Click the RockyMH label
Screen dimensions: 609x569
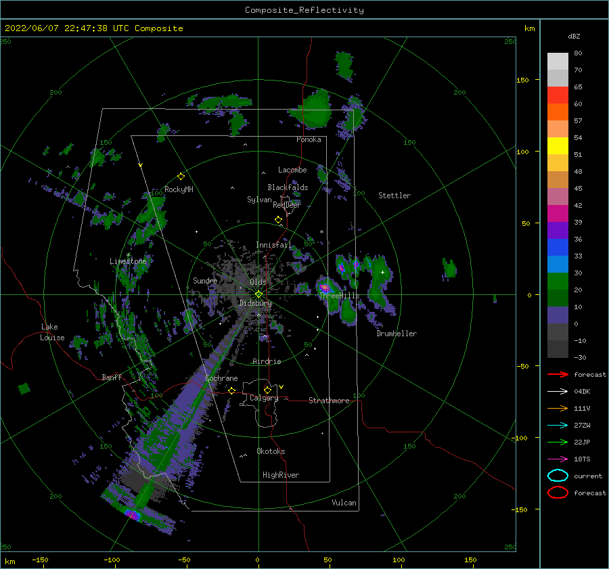tap(179, 189)
